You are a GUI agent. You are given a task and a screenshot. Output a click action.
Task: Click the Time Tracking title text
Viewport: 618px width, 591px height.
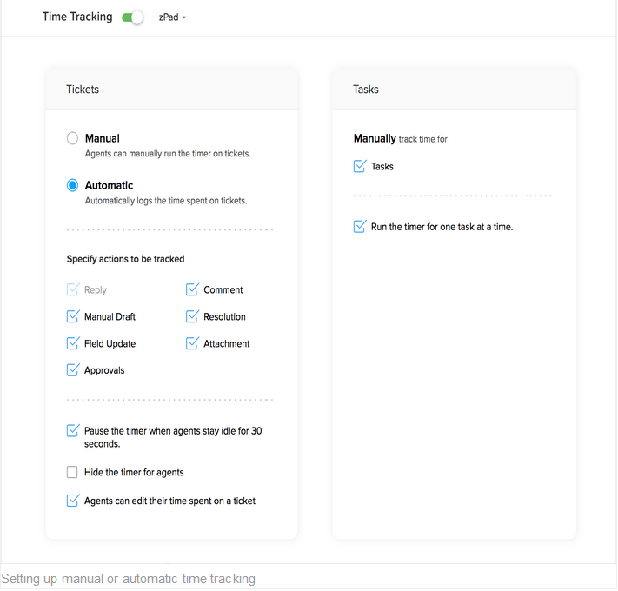[77, 17]
